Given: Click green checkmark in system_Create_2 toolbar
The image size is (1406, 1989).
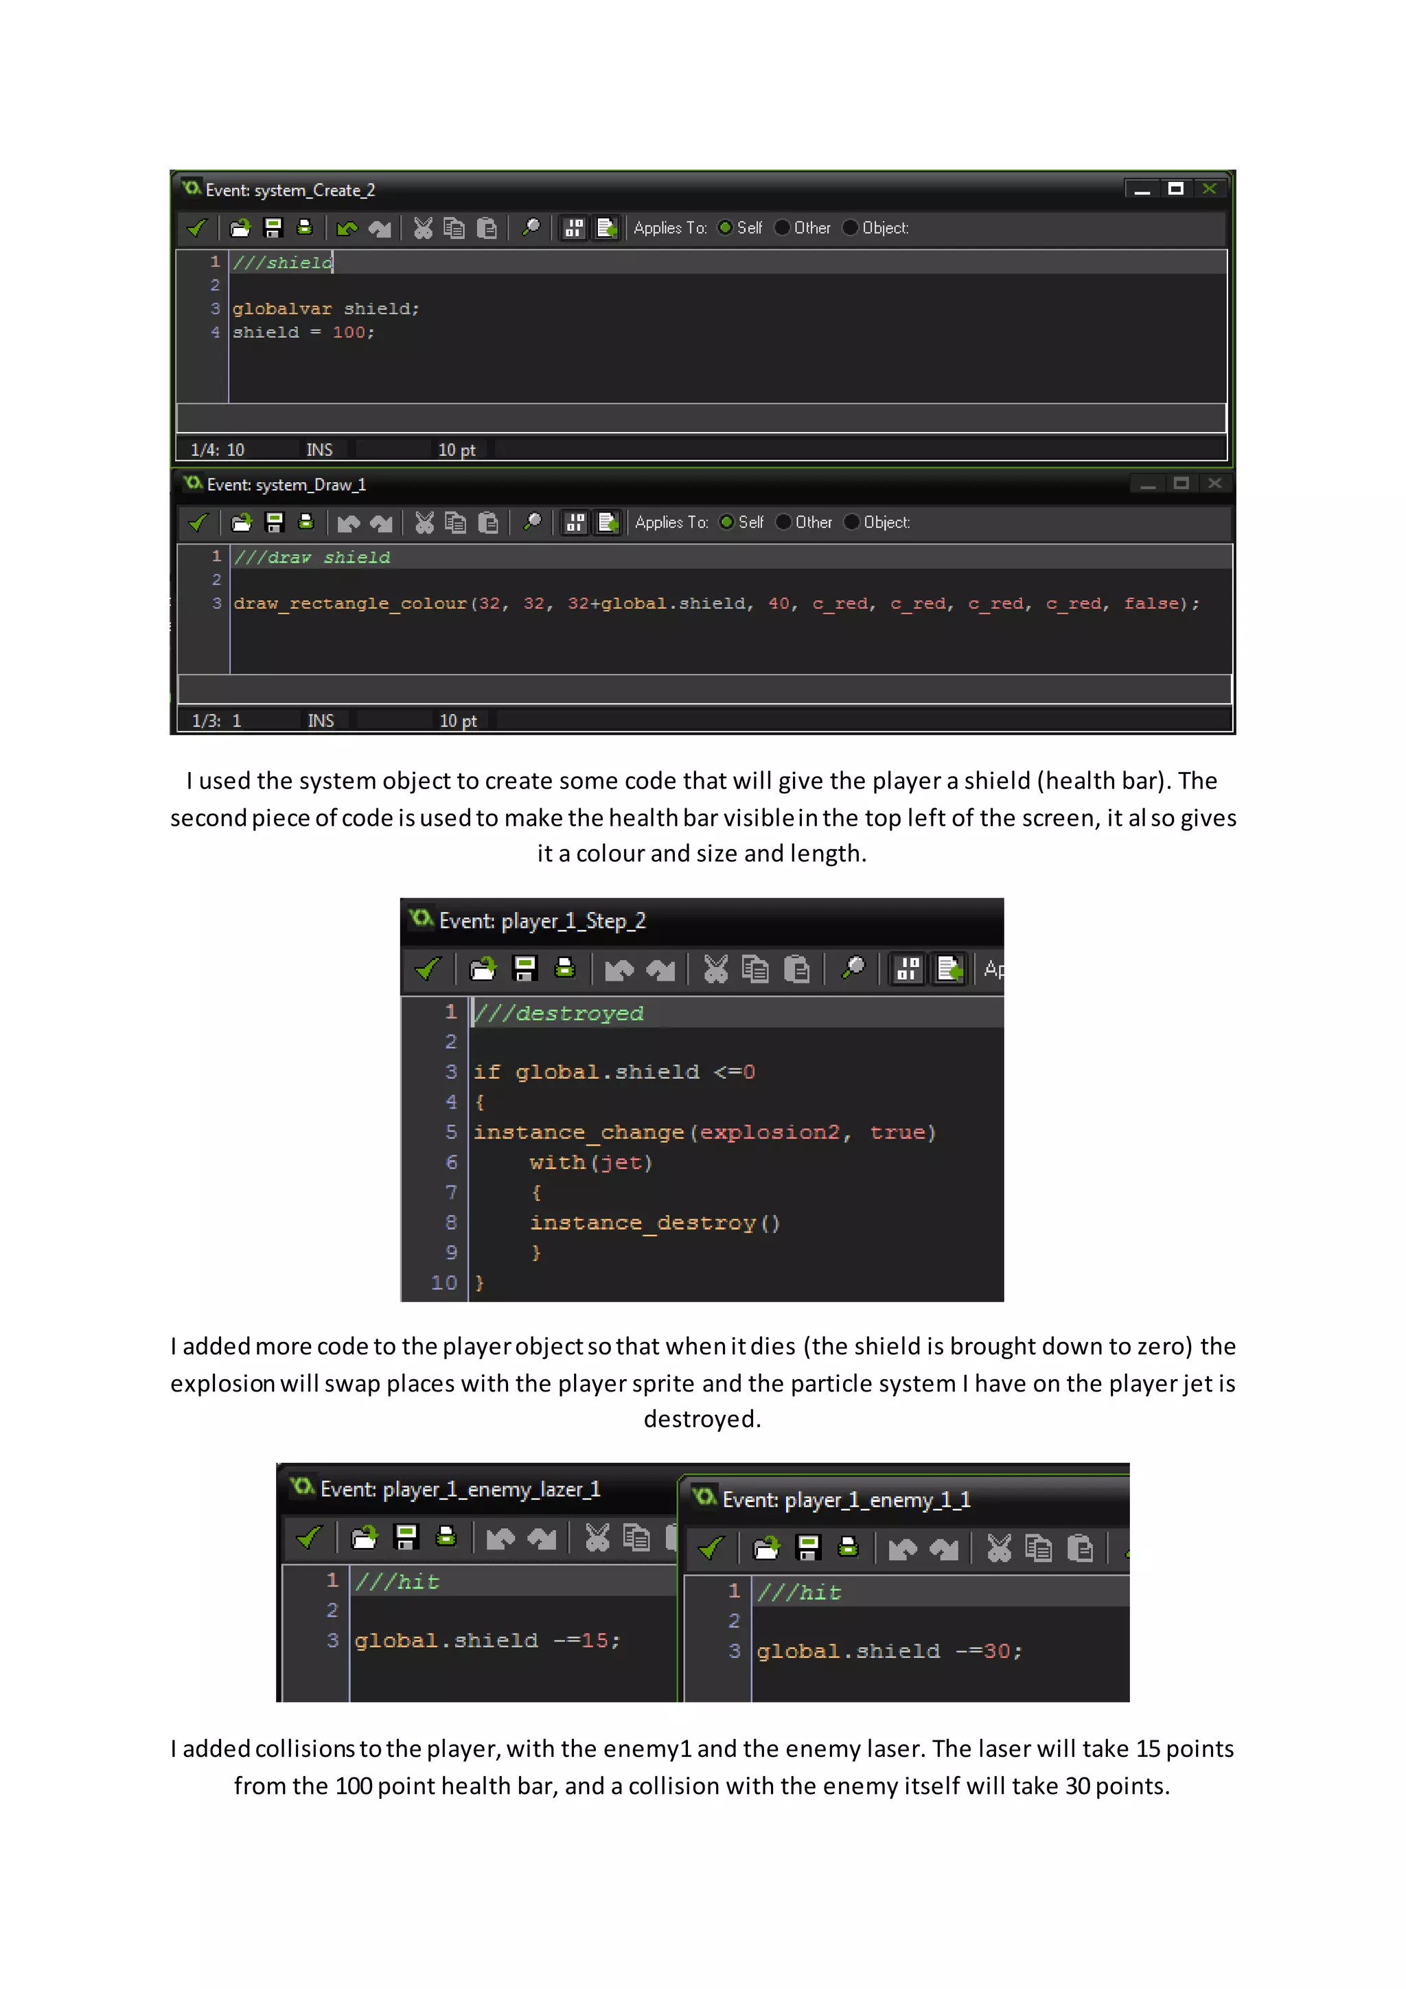Looking at the screenshot, I should (x=198, y=228).
